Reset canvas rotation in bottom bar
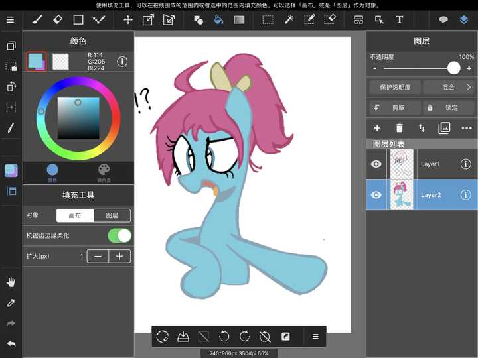 pyautogui.click(x=265, y=337)
